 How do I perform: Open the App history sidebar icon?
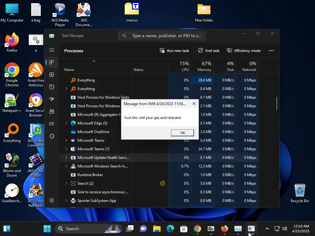pyautogui.click(x=52, y=87)
